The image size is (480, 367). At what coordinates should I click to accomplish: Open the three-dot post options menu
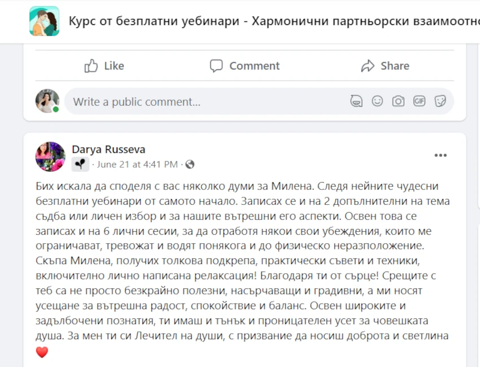point(440,156)
